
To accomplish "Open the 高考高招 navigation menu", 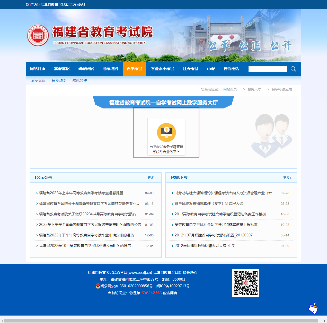I will pos(62,69).
